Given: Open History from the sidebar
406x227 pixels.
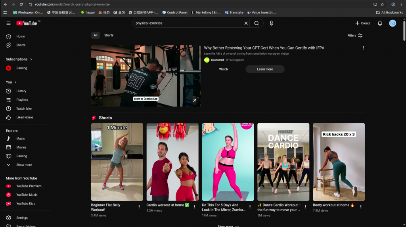Looking at the screenshot, I should (x=21, y=91).
